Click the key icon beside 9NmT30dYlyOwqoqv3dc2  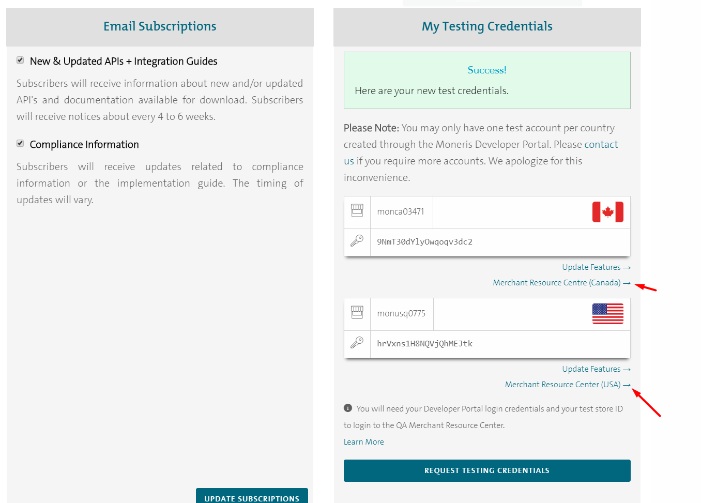click(357, 241)
